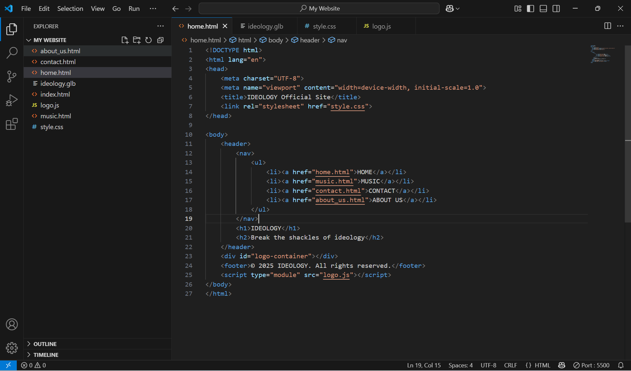631x371 pixels.
Task: Show more menu bar items via ellipsis
Action: [x=153, y=9]
